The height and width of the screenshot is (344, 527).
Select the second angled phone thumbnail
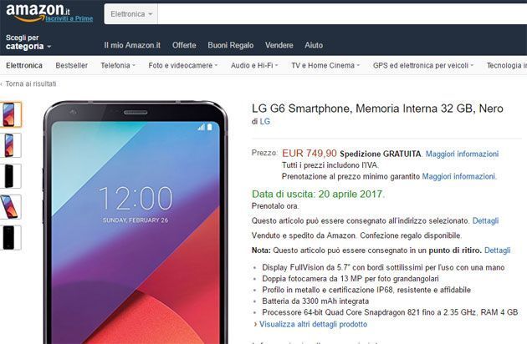pos(9,145)
